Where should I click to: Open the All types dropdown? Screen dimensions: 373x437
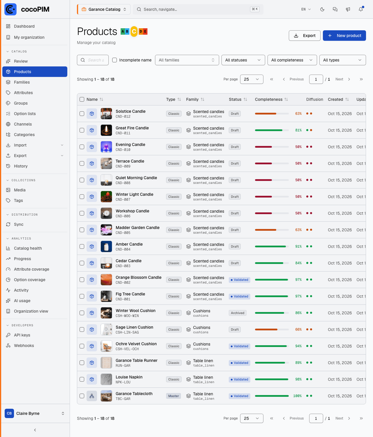click(x=343, y=60)
